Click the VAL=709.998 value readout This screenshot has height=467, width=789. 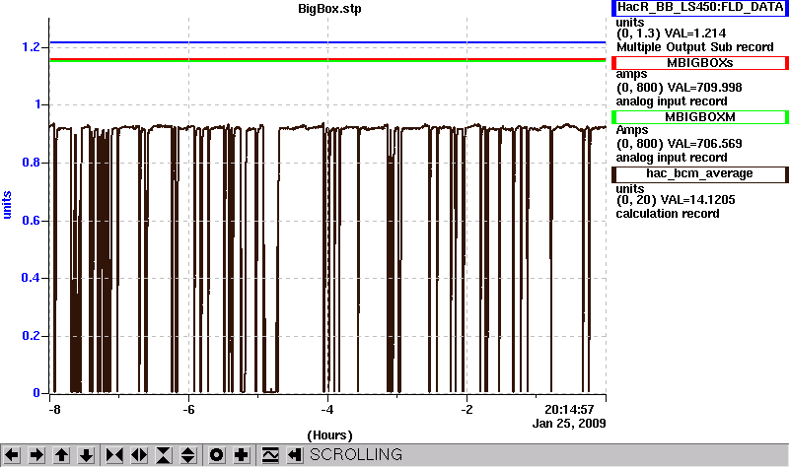pos(703,88)
